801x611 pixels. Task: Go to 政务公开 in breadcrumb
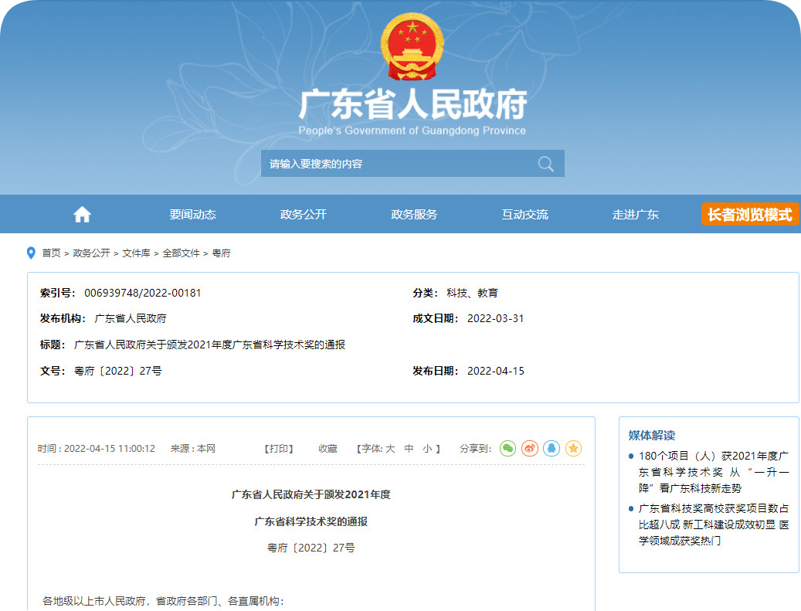click(x=91, y=253)
